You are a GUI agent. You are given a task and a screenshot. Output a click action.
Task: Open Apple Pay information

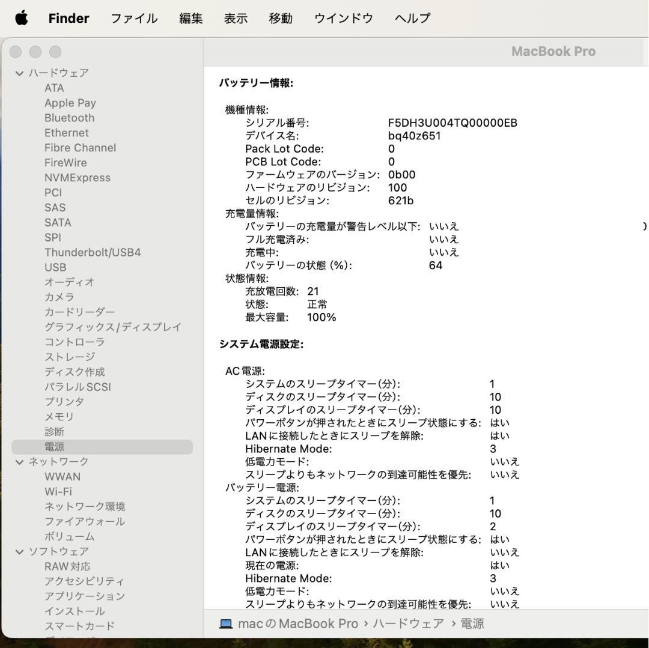(x=70, y=102)
